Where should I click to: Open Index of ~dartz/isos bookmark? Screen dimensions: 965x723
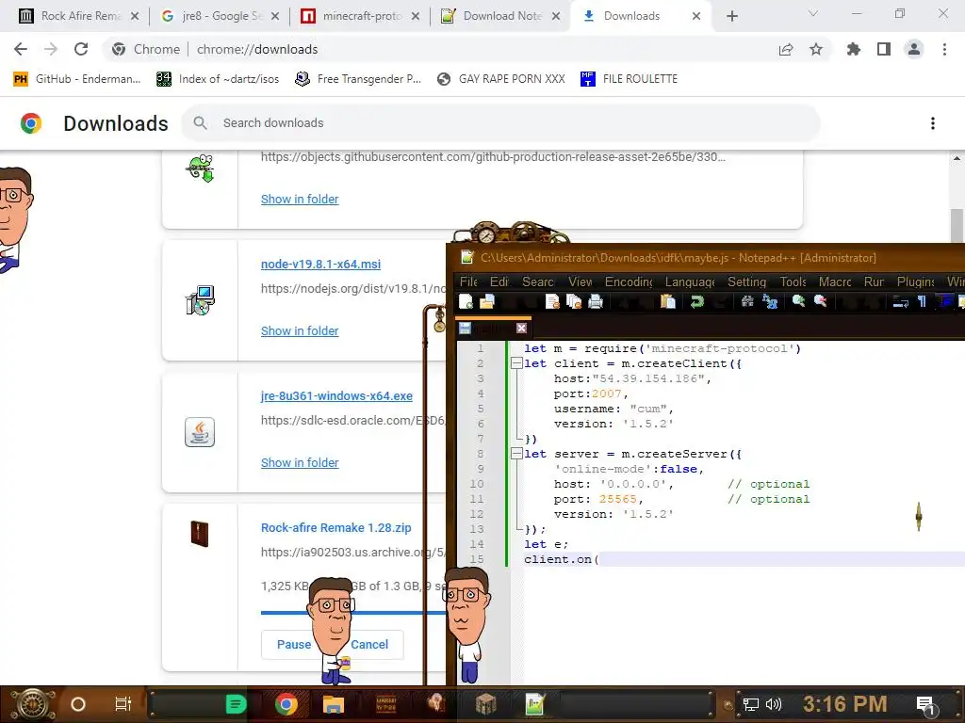tap(218, 79)
